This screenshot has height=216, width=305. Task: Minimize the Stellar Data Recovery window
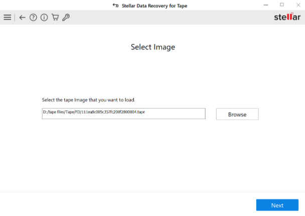coord(266,5)
